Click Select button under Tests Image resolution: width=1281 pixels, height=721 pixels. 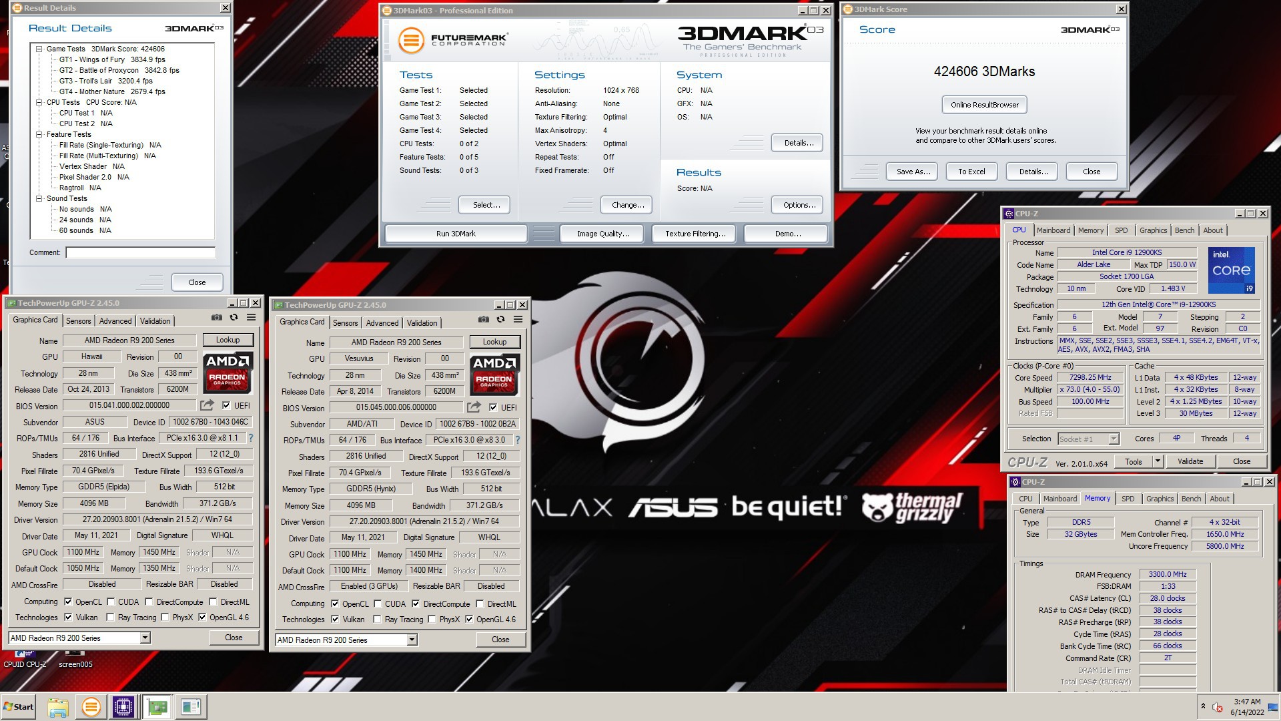tap(486, 205)
